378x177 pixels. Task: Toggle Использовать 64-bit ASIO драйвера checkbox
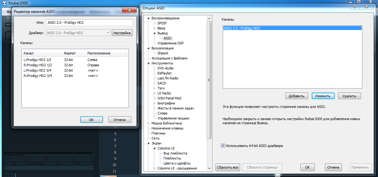tap(223, 146)
